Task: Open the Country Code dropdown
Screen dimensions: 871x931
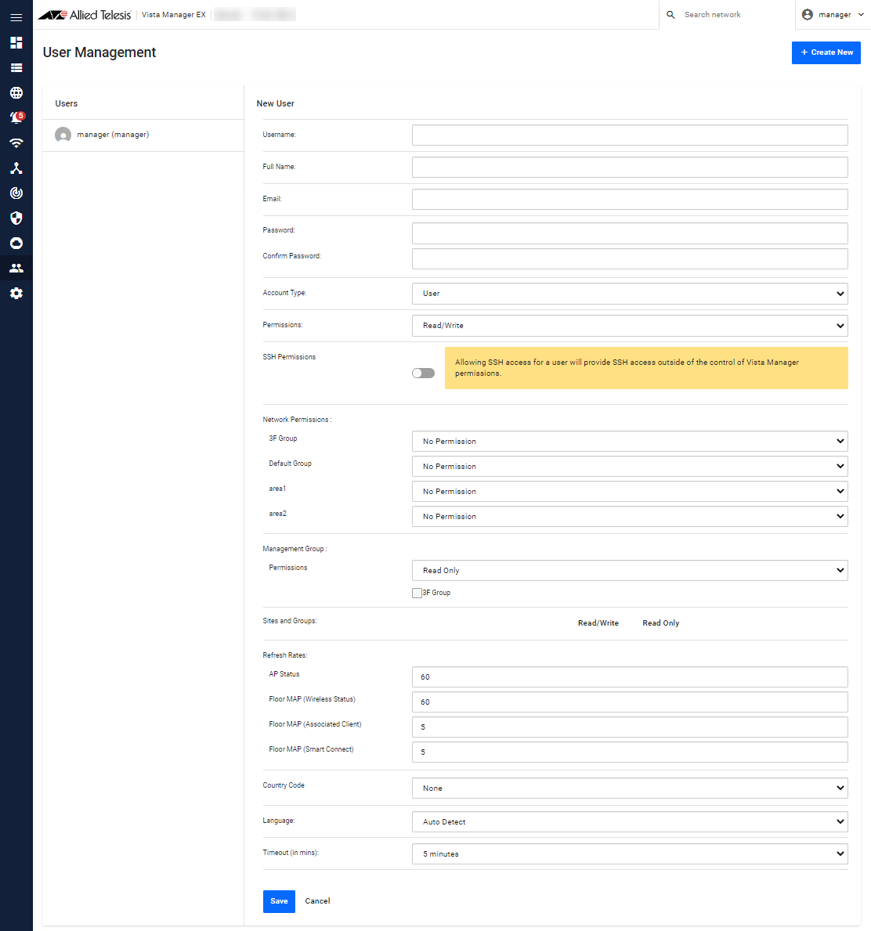Action: [629, 788]
